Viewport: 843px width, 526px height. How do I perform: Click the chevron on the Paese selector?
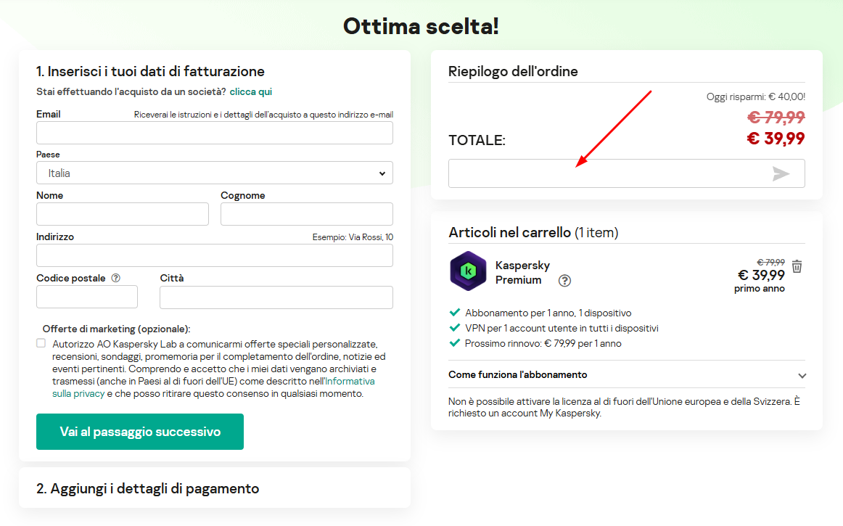[x=382, y=173]
